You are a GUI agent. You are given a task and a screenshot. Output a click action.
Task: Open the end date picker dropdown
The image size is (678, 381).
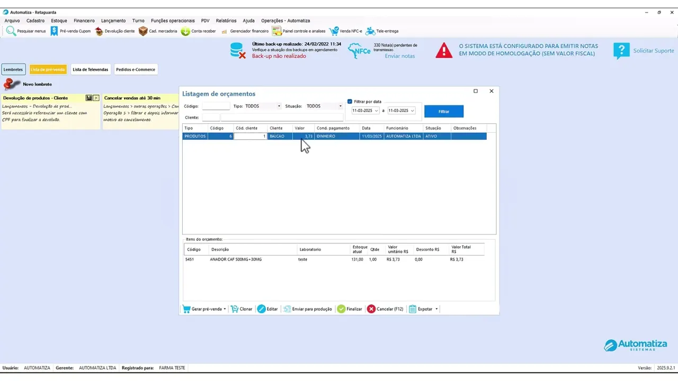click(413, 111)
